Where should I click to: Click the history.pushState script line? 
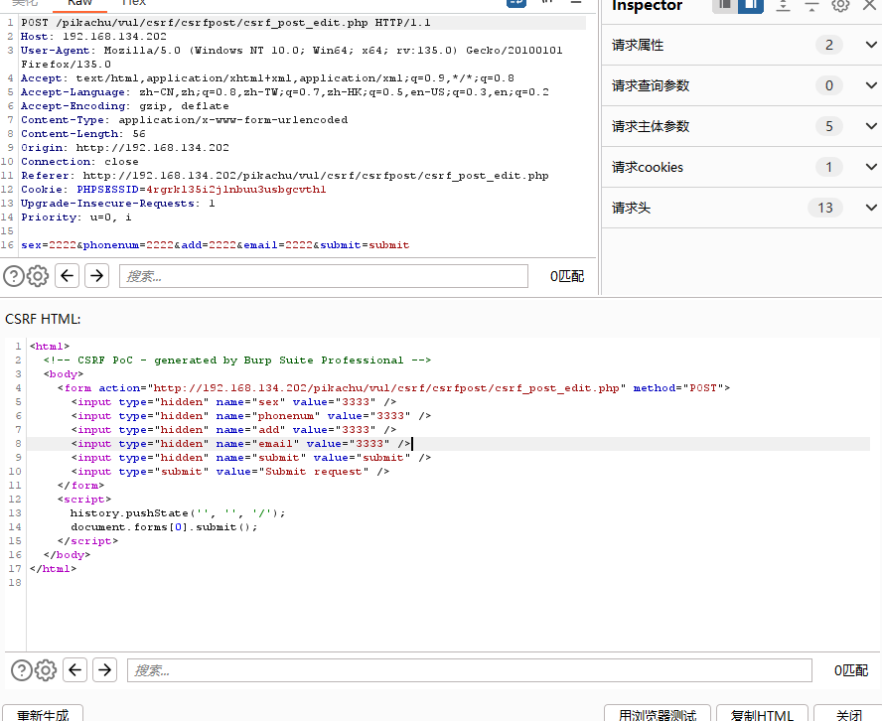coord(178,512)
